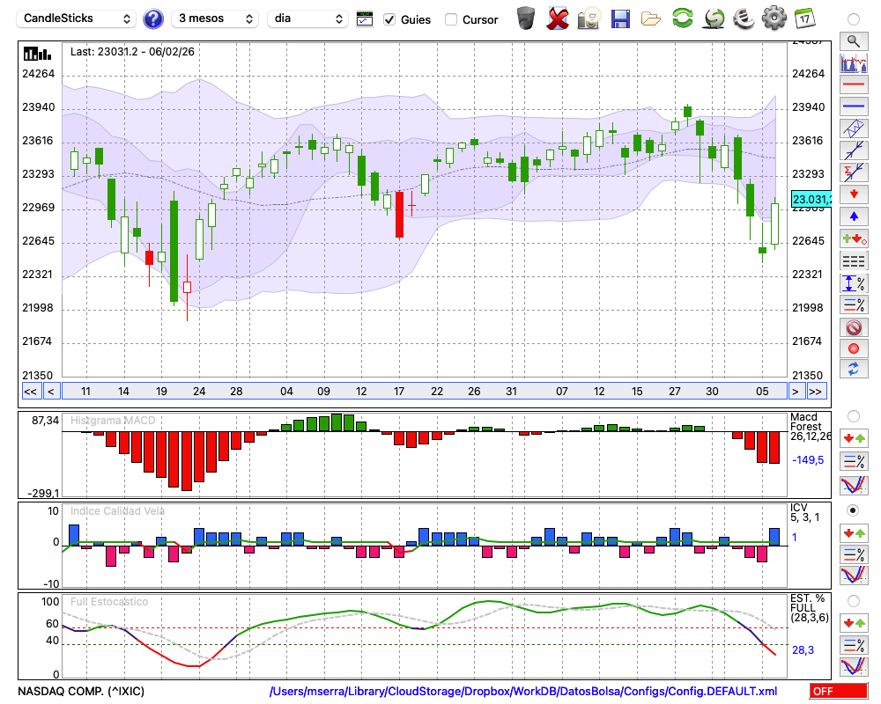Click the green dollar sign icon

click(714, 18)
